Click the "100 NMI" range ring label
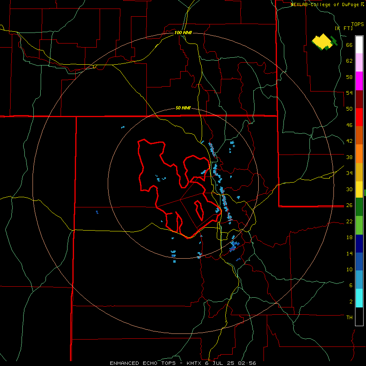This screenshot has height=366, width=366. (x=183, y=33)
